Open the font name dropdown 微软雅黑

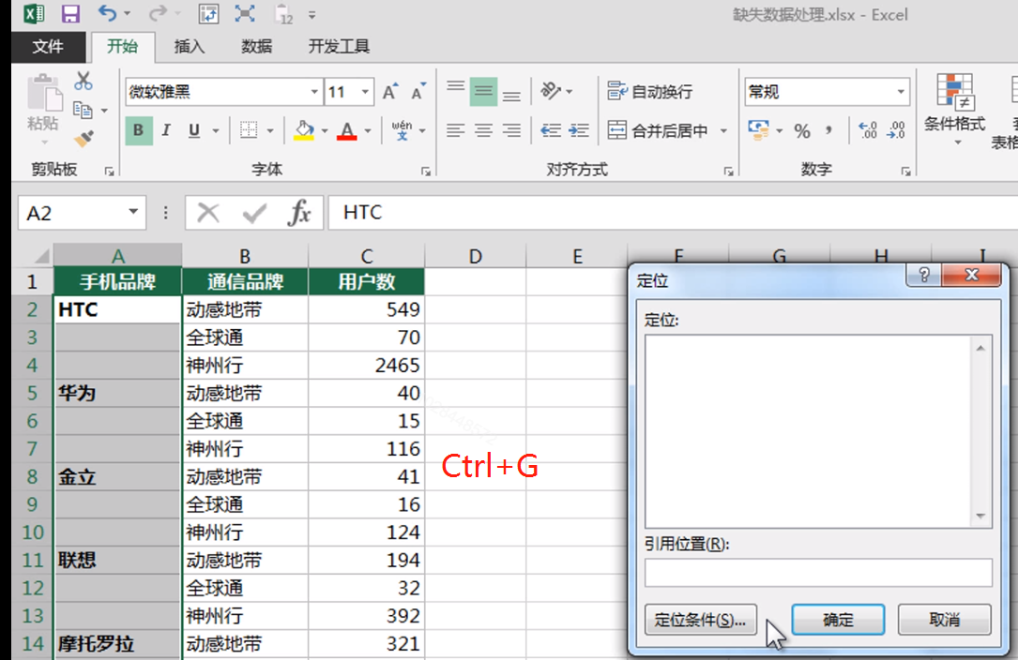[314, 92]
